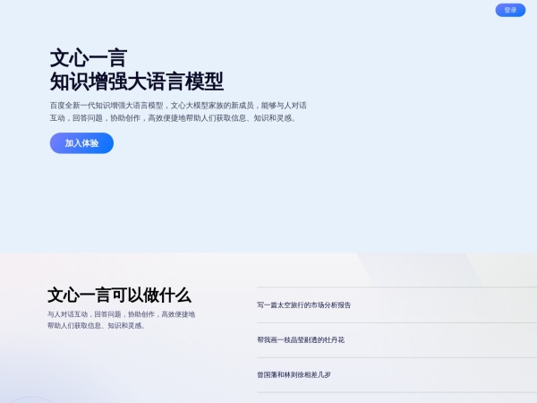
Task: Click the 文心一言 hero title
Action: [x=88, y=59]
